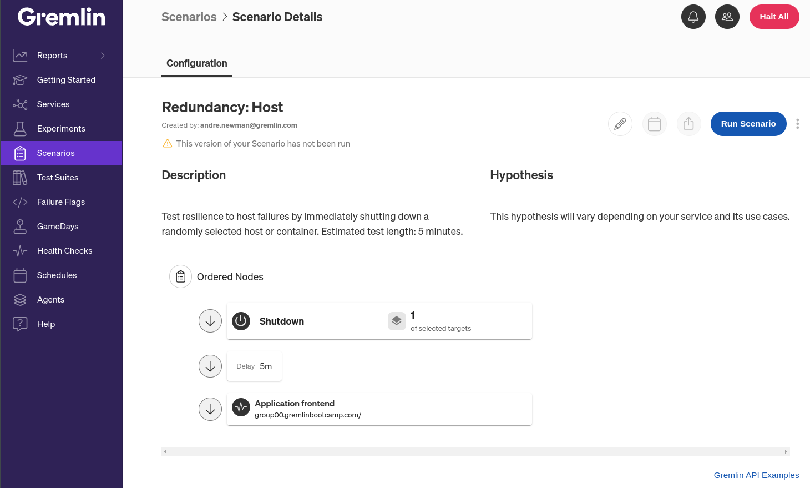Open the Shutdown node card
The image size is (810, 488).
pyautogui.click(x=379, y=321)
